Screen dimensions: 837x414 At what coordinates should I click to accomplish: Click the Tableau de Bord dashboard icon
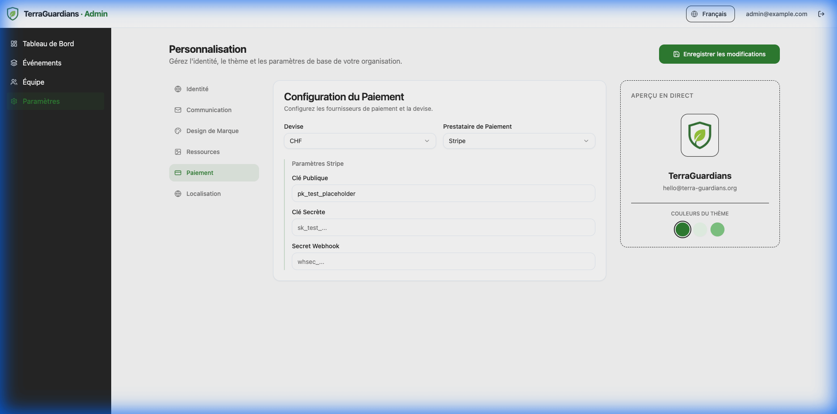(14, 44)
